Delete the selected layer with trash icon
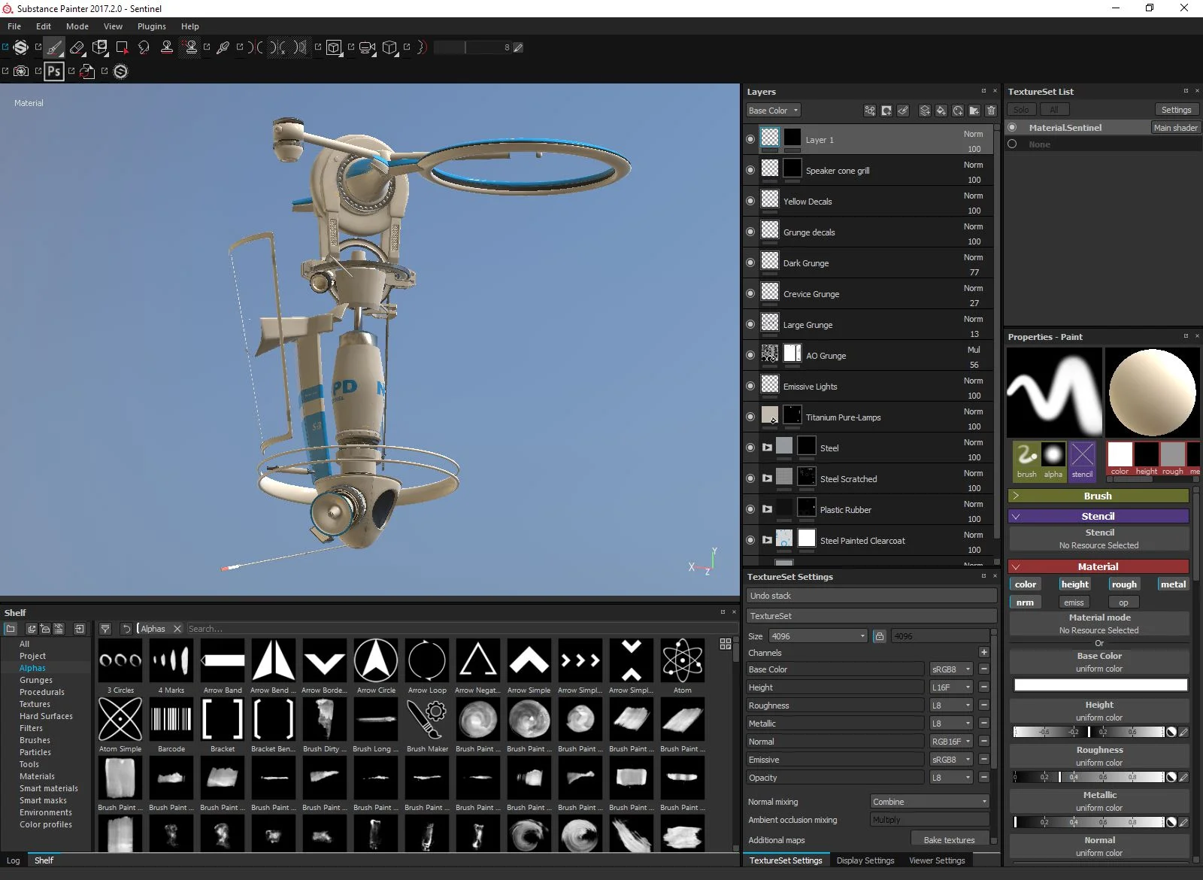Viewport: 1203px width, 880px height. 991,111
